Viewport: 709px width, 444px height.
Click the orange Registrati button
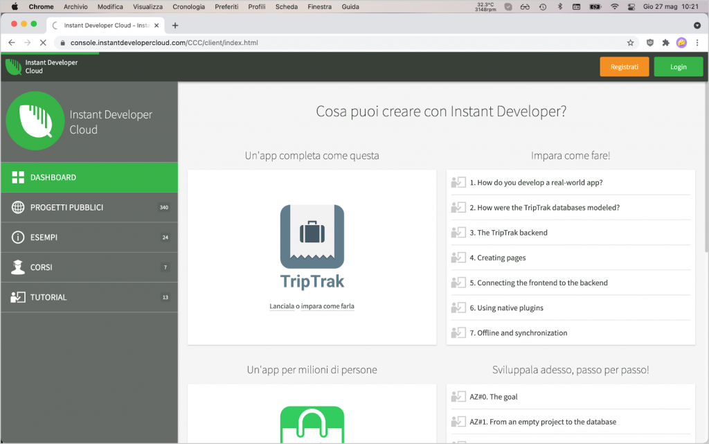(x=625, y=67)
